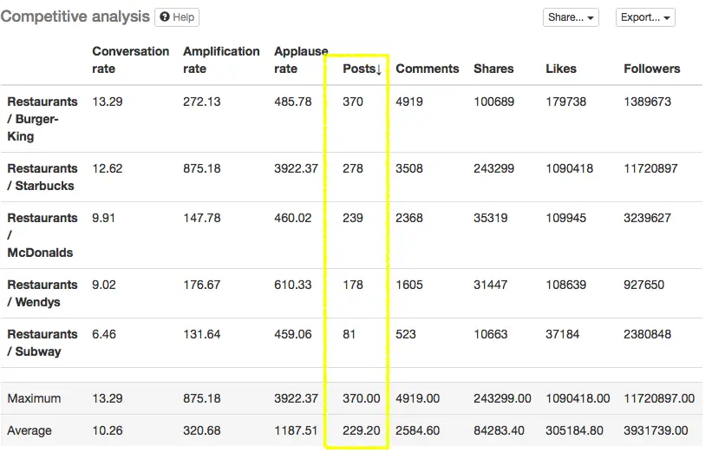
Task: Click the Comments column header
Action: [427, 69]
